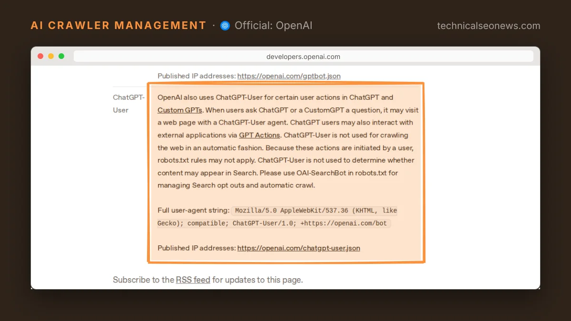
Task: Click the technicalseonews.com text
Action: click(x=489, y=26)
